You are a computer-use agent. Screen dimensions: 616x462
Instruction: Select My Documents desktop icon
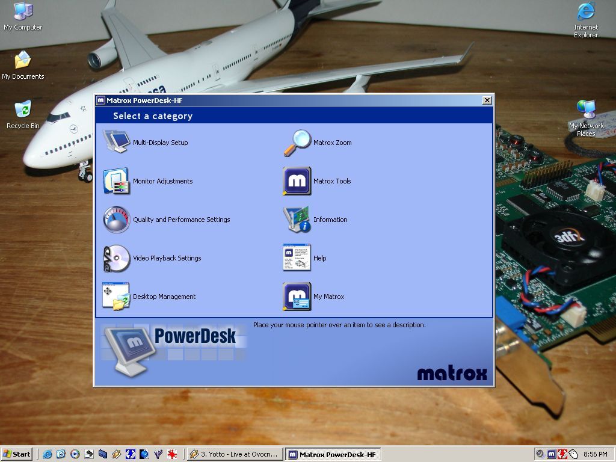click(23, 66)
